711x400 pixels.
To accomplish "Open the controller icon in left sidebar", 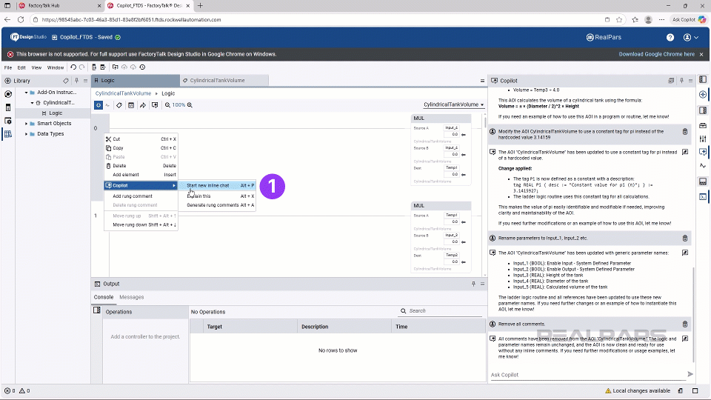I will click(7, 107).
